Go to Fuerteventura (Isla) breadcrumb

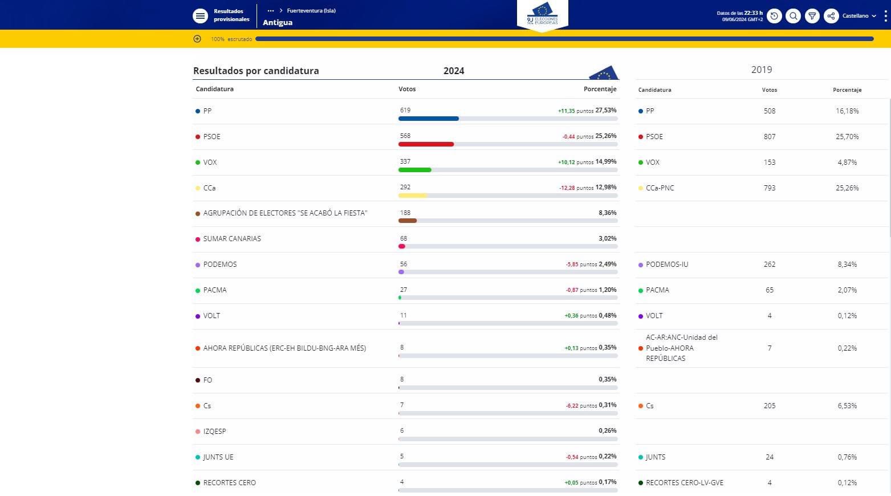pos(311,11)
